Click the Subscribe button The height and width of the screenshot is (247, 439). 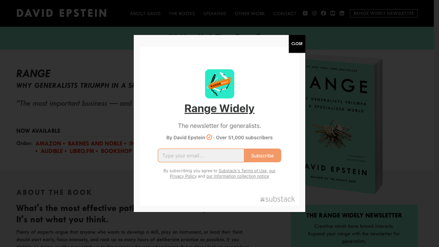pyautogui.click(x=262, y=155)
